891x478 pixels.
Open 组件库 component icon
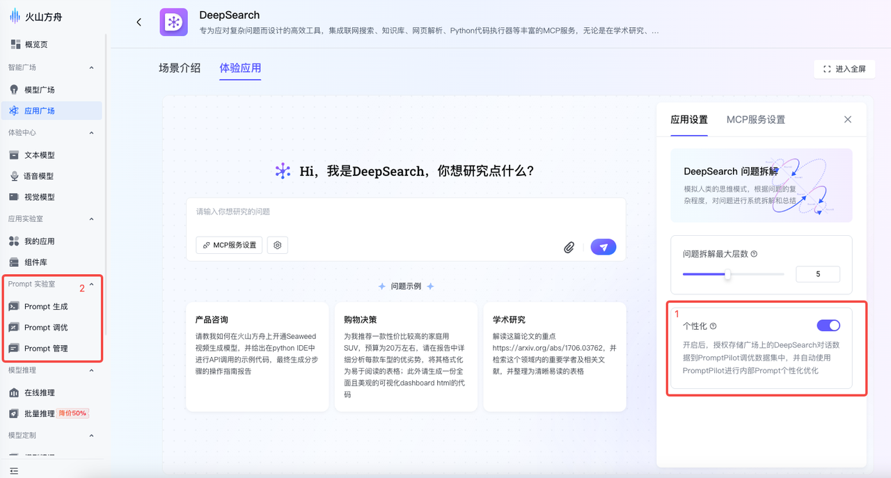tap(14, 262)
